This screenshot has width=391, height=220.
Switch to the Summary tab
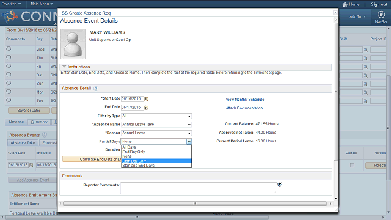(x=39, y=122)
